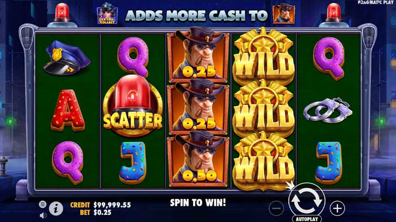
Task: Increase the bet with plus button
Action: click(x=337, y=208)
